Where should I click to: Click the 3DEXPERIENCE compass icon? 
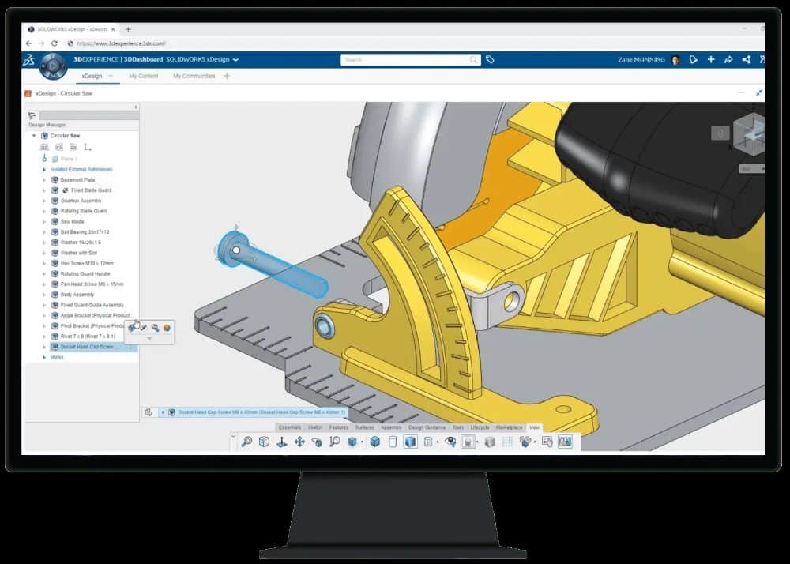pos(53,65)
